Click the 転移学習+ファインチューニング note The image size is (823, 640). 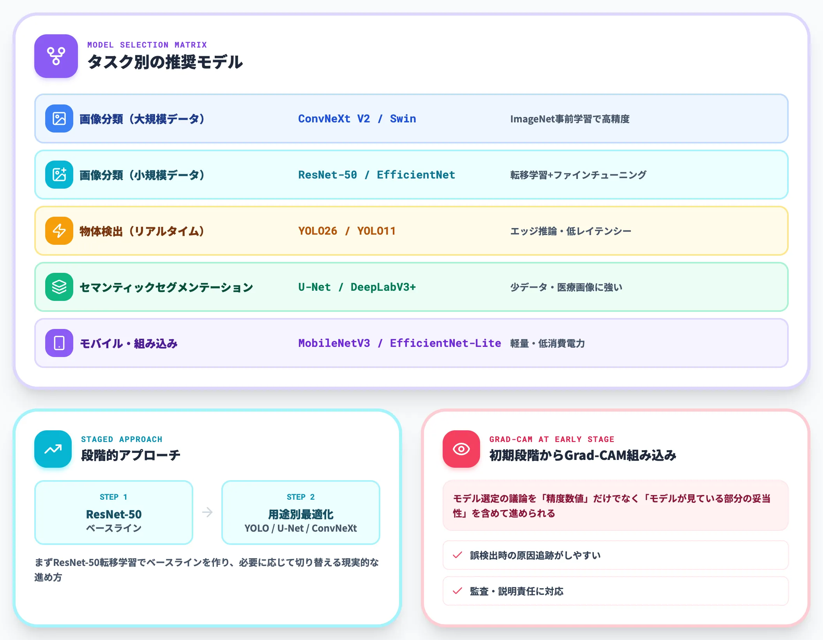pos(578,175)
